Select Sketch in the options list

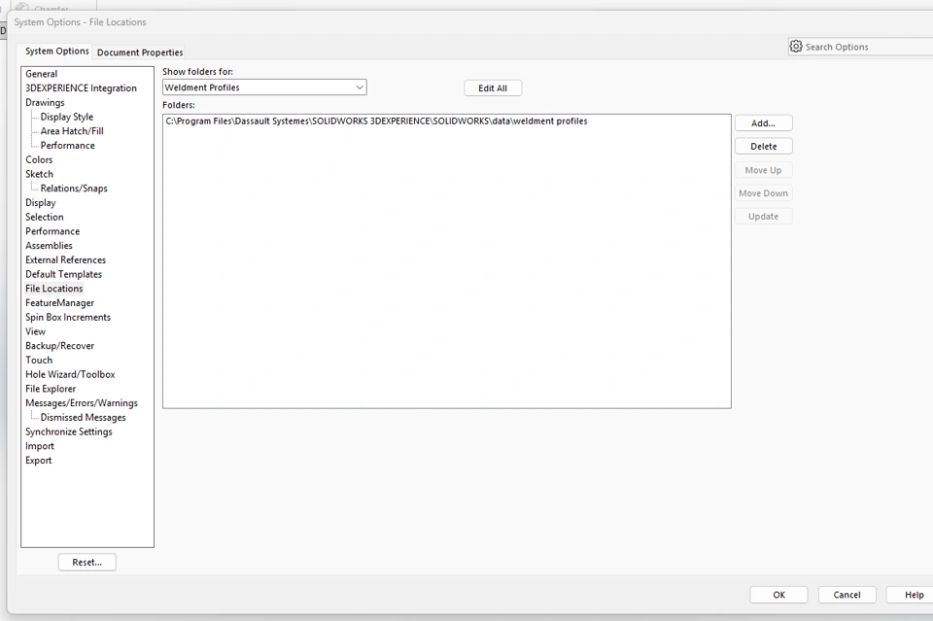(x=39, y=174)
